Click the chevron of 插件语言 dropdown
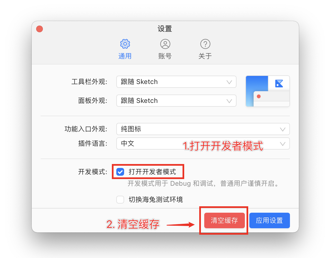 pyautogui.click(x=283, y=144)
